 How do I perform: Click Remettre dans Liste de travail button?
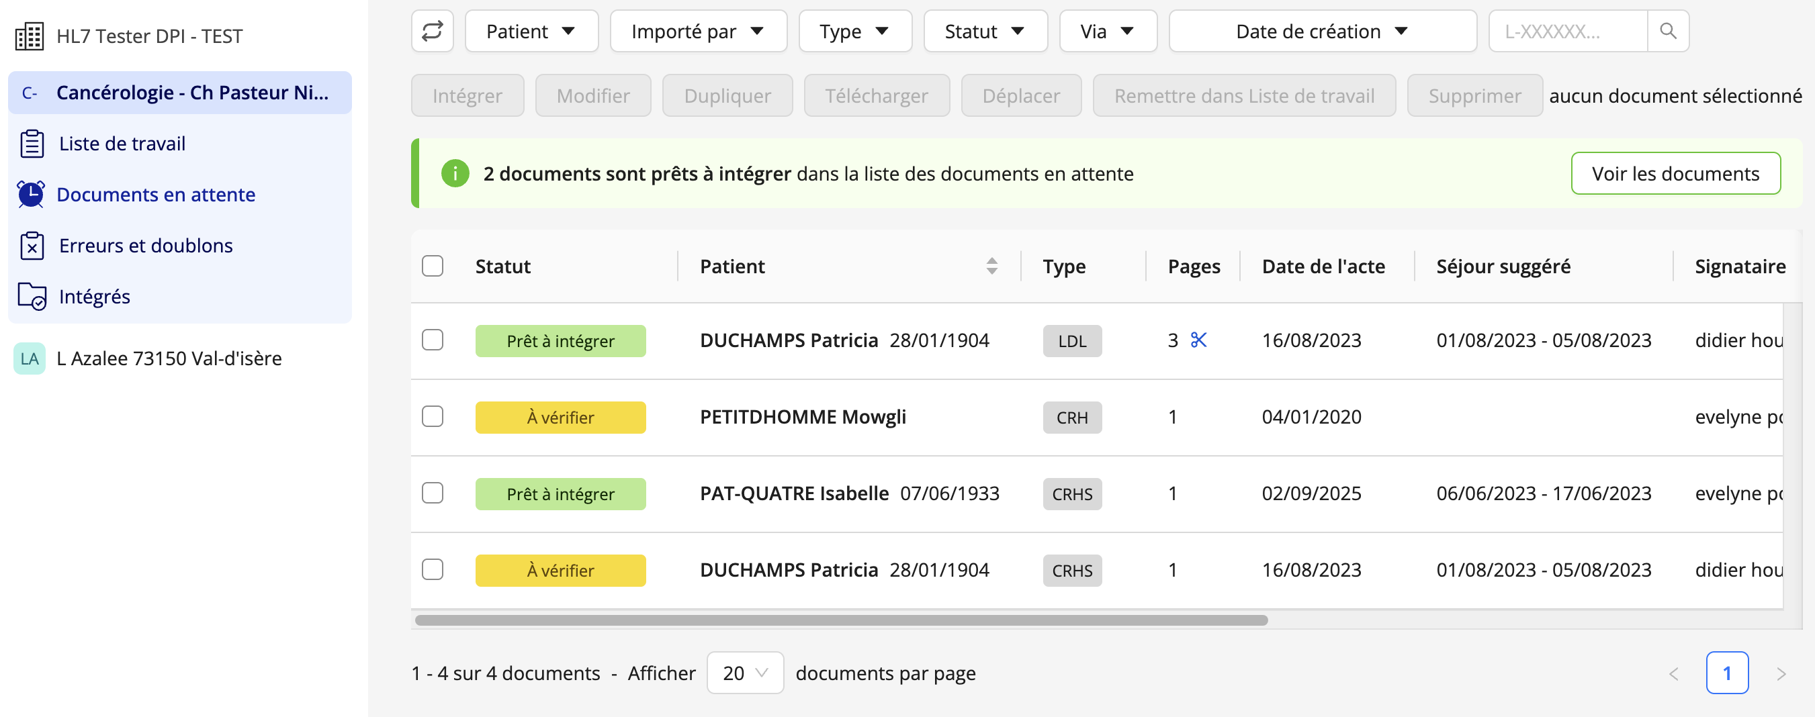[1243, 96]
